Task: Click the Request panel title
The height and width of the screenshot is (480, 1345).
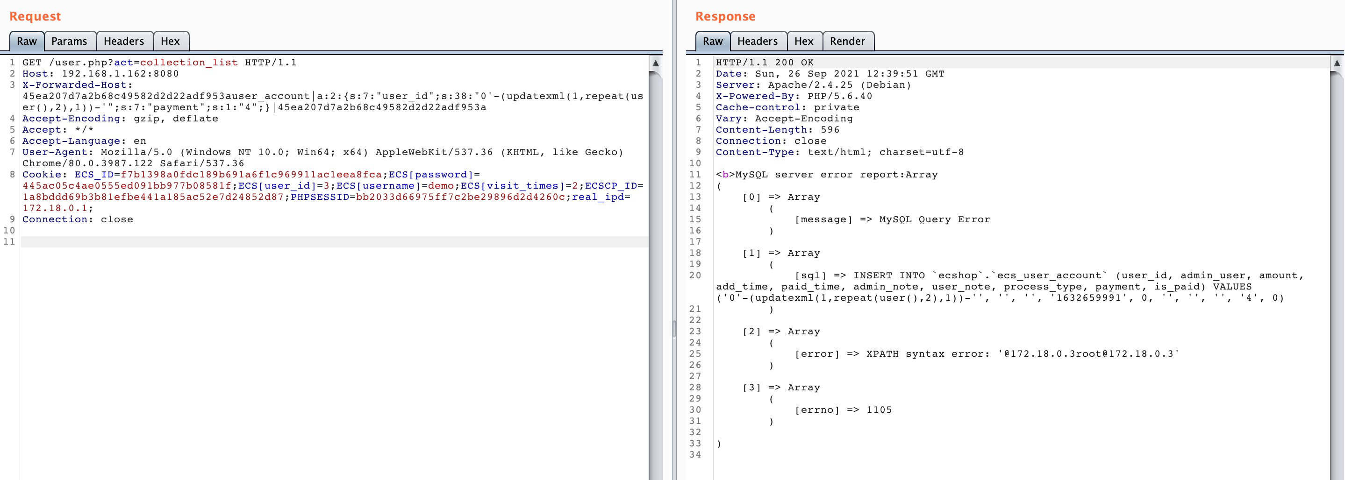Action: (x=35, y=16)
